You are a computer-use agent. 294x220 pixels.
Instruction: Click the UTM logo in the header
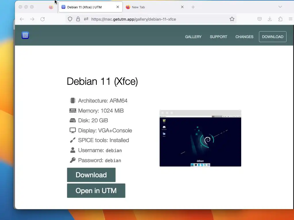tap(25, 35)
